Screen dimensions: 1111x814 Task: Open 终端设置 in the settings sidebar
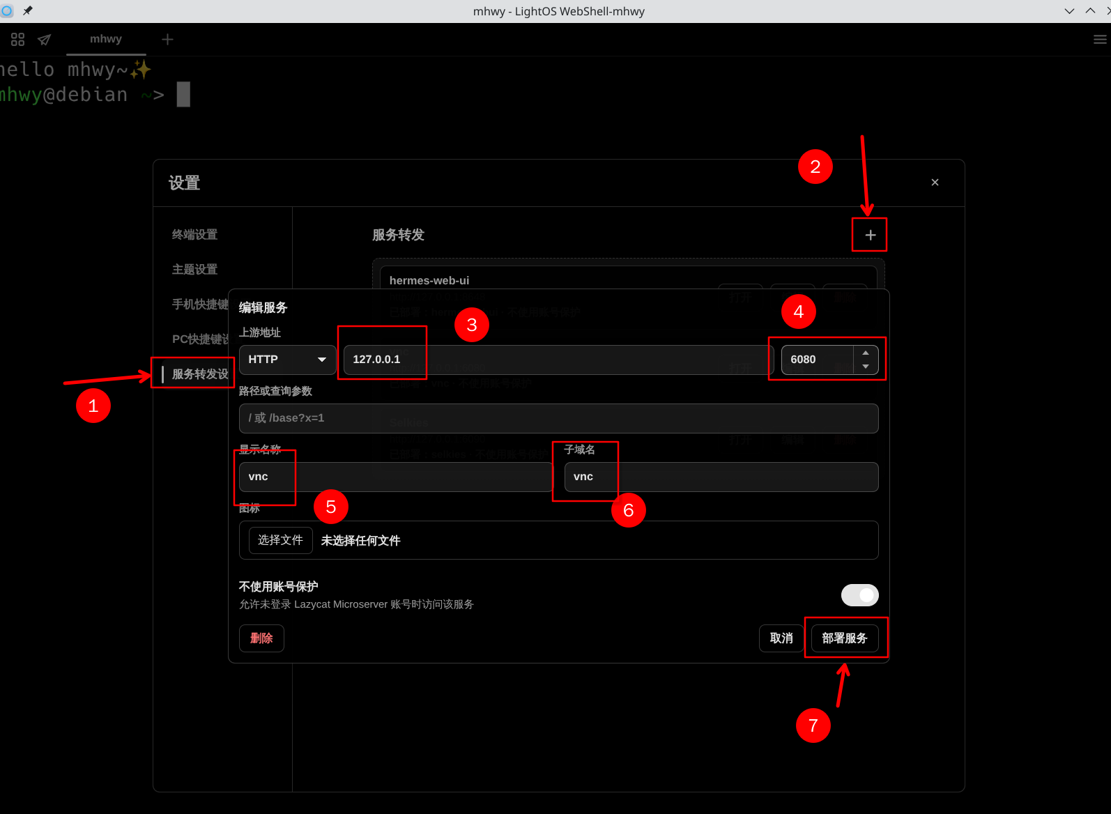click(x=195, y=235)
